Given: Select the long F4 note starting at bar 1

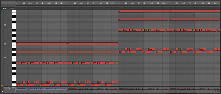Looking at the screenshot, I should coord(41,44).
